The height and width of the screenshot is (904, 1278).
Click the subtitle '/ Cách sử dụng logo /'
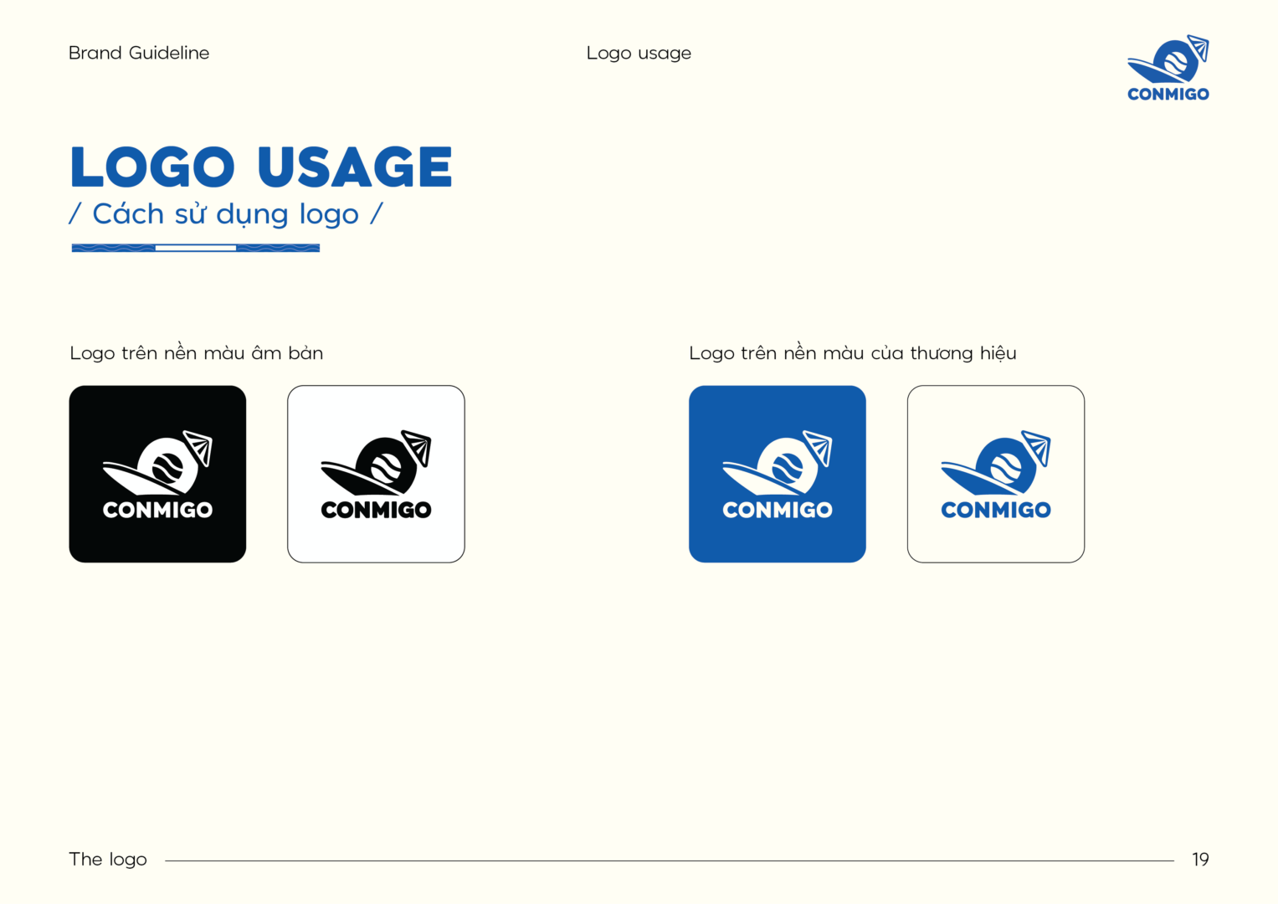tap(226, 214)
